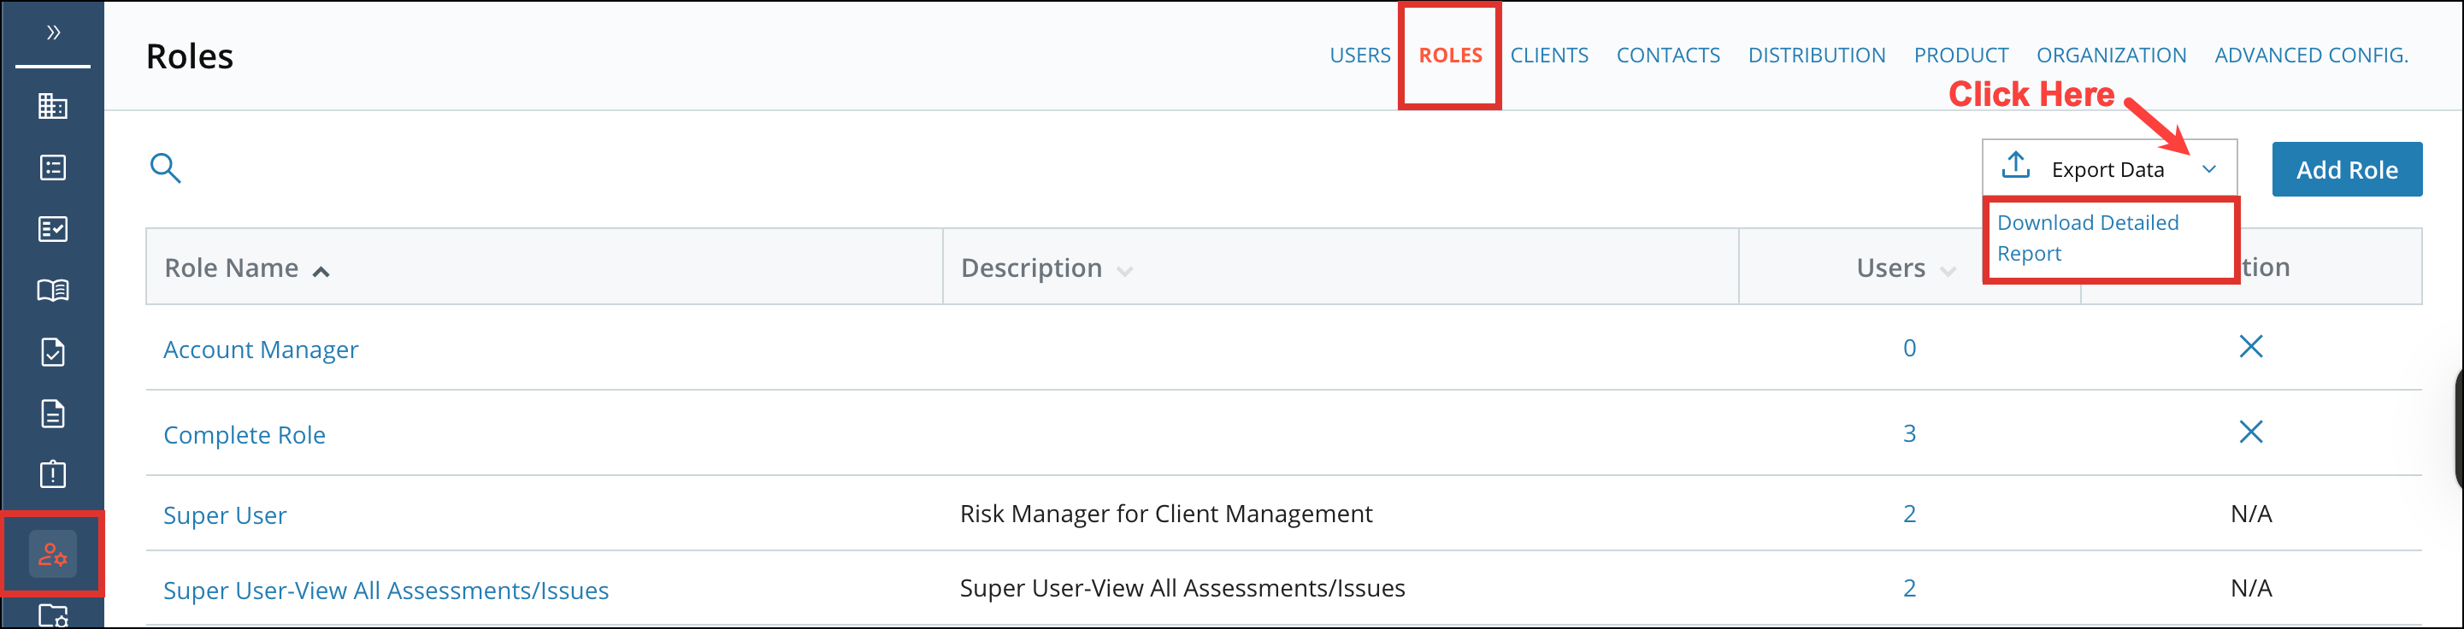Open the document lines sidebar icon
Screen dimensions: 2464x629
click(x=53, y=413)
